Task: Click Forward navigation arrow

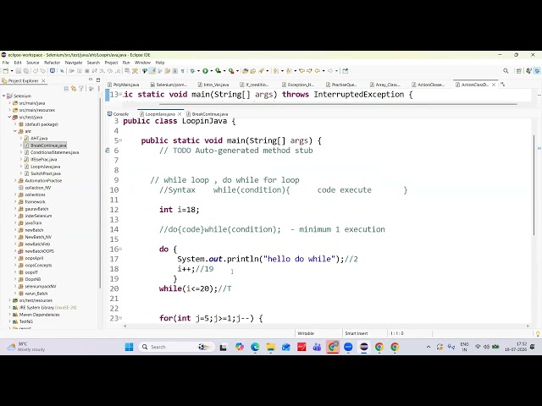Action: [330, 71]
